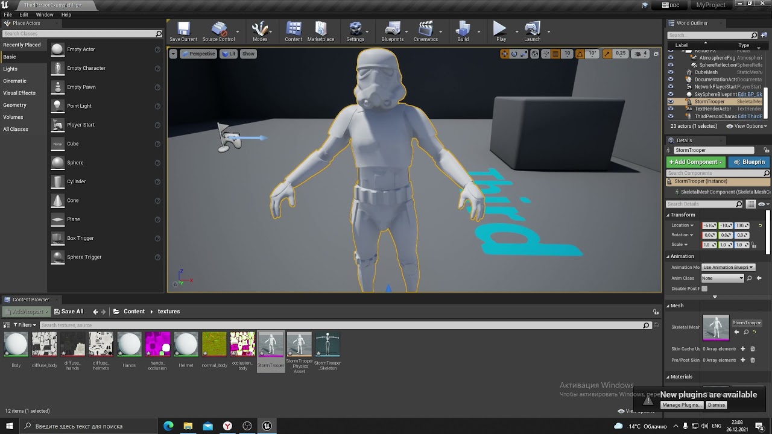Collapse the Transform section
The image size is (772, 434).
[668, 215]
